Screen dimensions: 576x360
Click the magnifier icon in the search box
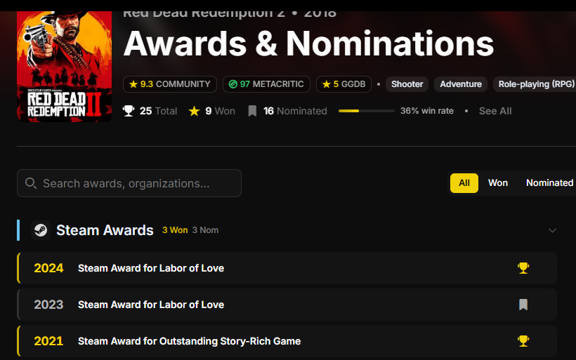tap(31, 183)
